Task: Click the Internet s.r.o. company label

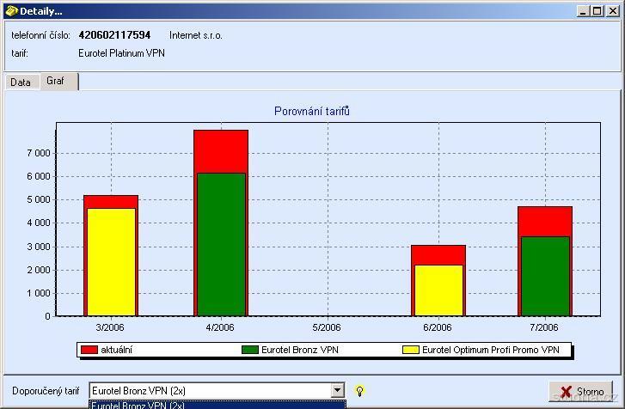Action: tap(196, 35)
